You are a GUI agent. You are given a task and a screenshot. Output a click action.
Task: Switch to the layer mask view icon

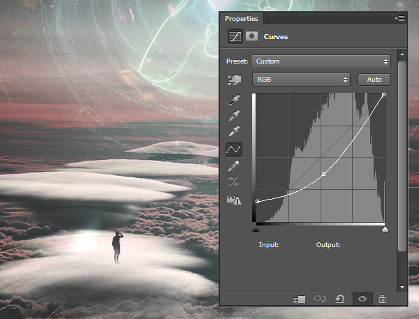(251, 37)
